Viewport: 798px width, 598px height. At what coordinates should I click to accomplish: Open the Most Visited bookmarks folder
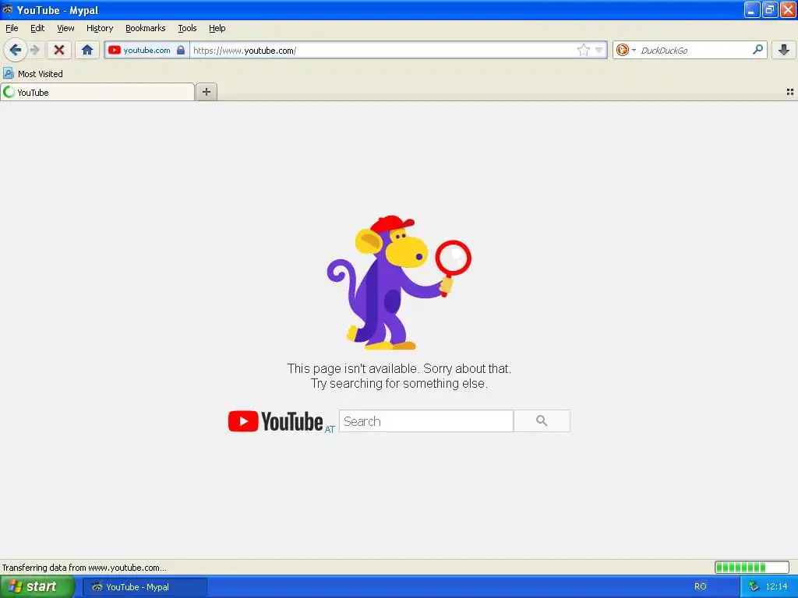[x=33, y=74]
